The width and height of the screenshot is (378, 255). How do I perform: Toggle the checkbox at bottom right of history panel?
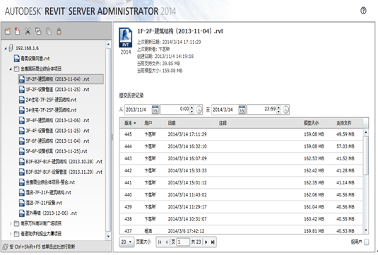click(x=366, y=242)
